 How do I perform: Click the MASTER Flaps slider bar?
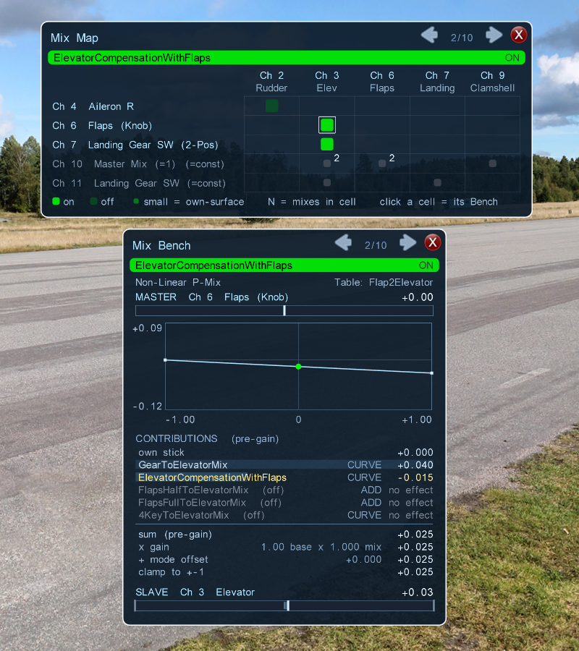(x=284, y=310)
